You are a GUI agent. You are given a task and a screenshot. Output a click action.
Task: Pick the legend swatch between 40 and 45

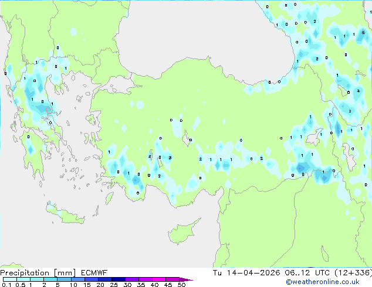[161, 279]
